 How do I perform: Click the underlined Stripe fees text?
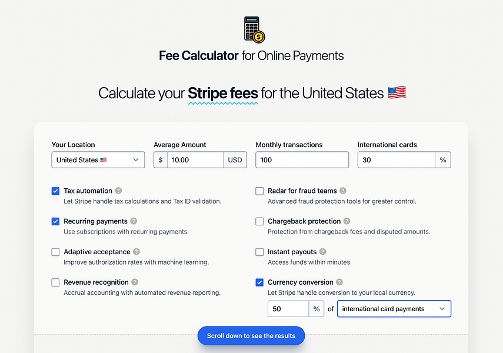222,93
